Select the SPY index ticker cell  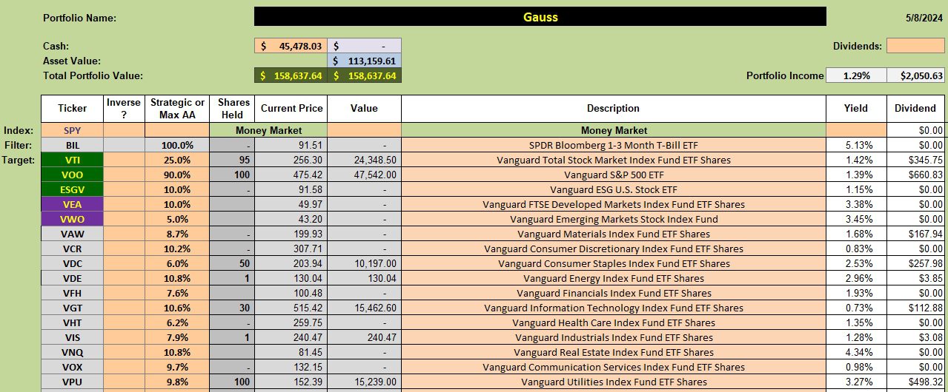click(73, 130)
